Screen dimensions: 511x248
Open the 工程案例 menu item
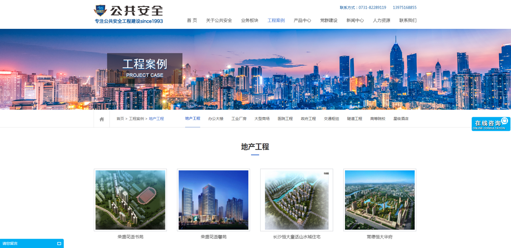(276, 21)
